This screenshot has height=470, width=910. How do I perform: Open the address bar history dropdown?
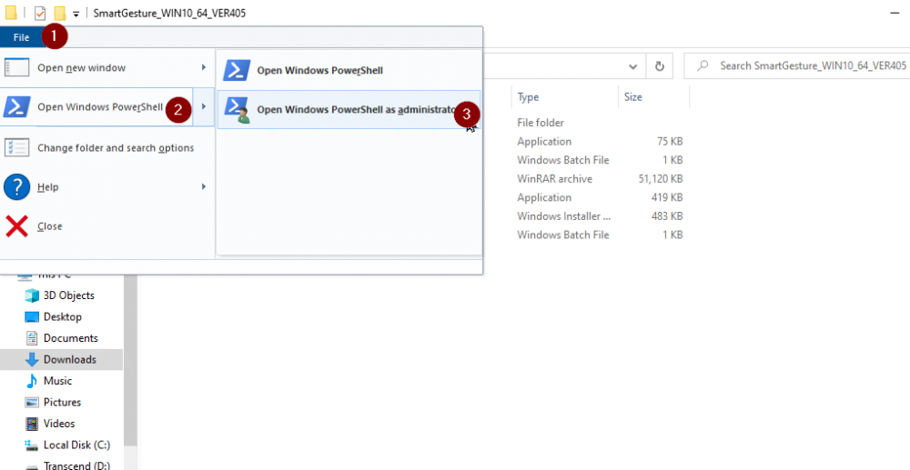point(633,66)
